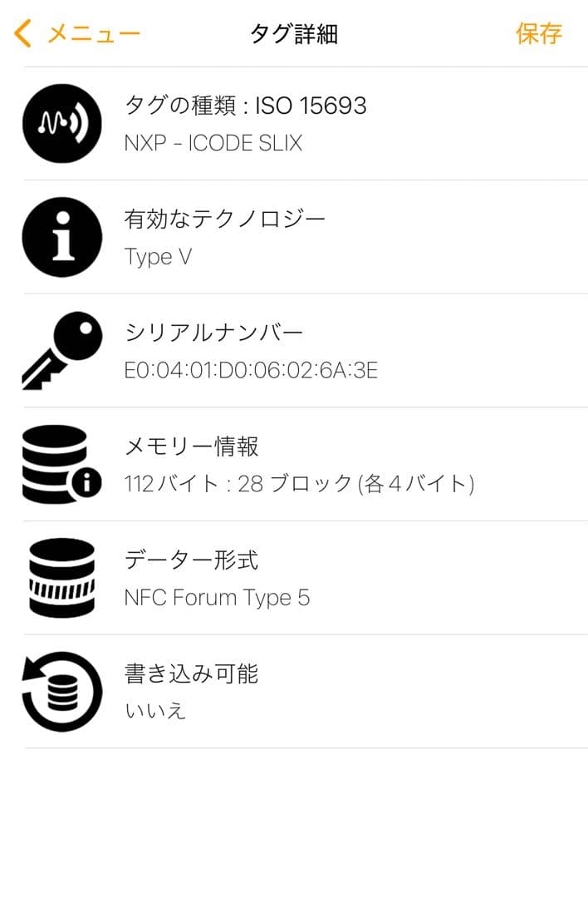Go back to メニュー
This screenshot has width=588, height=898.
pyautogui.click(x=93, y=33)
